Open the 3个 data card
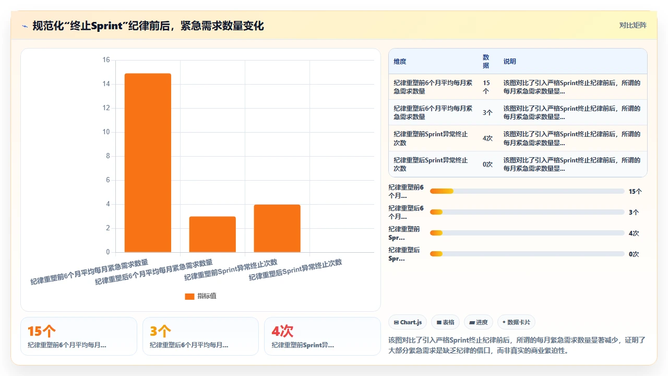This screenshot has height=376, width=668. pos(200,336)
